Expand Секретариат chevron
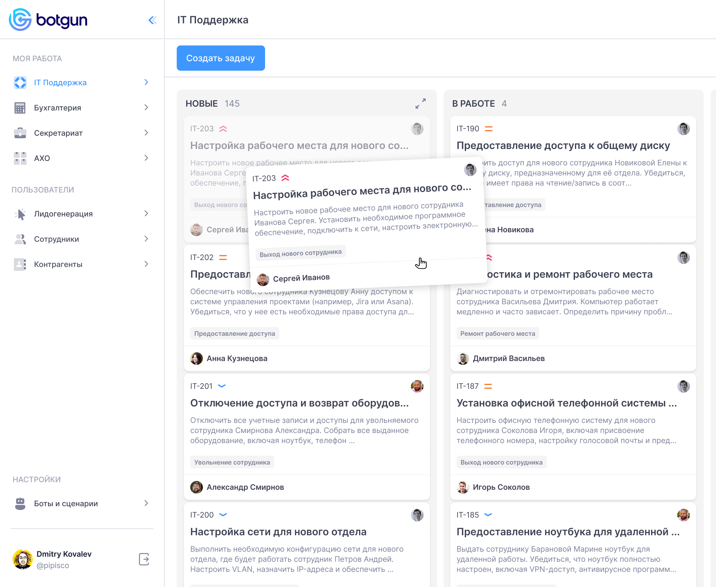Screen dimensions: 716x587 pyautogui.click(x=146, y=133)
